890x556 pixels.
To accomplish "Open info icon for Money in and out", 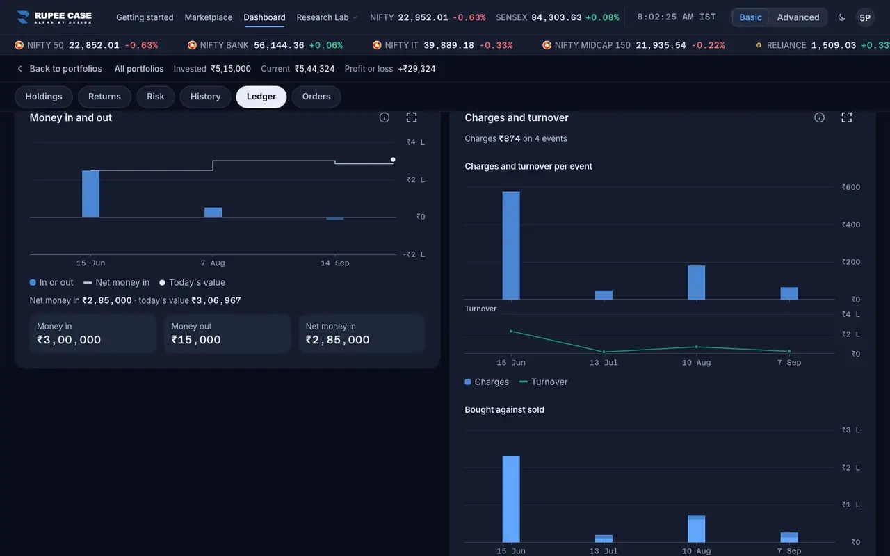I will [385, 117].
